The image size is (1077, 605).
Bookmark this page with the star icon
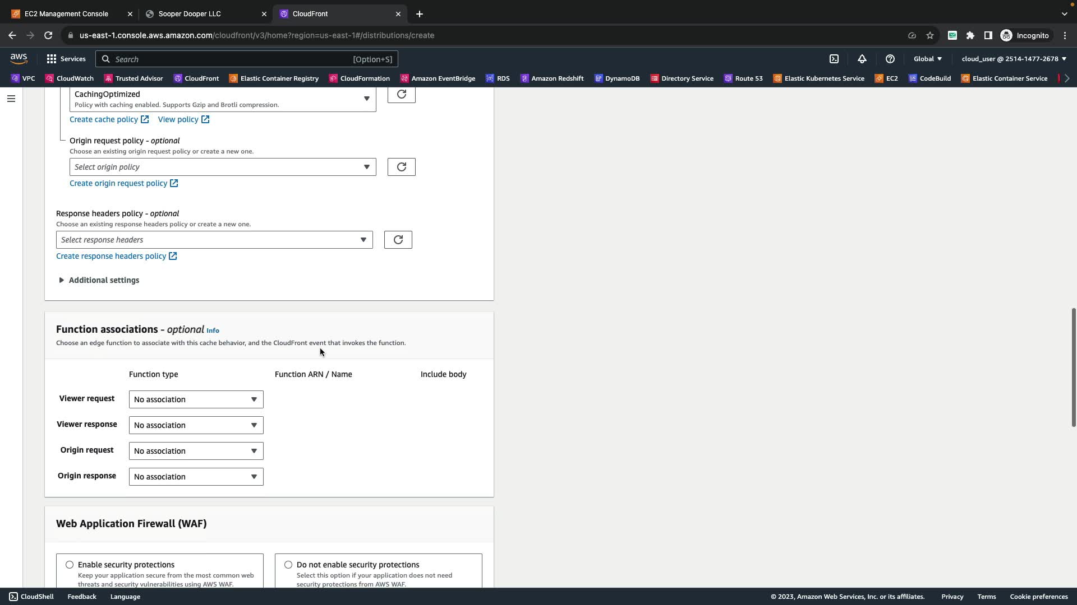pyautogui.click(x=930, y=35)
